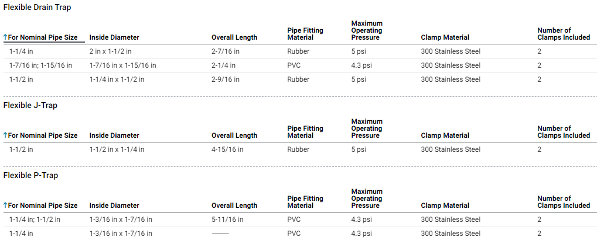Sort the Drain Trap table by Overall Length
This screenshot has width=597, height=244.
click(x=234, y=37)
